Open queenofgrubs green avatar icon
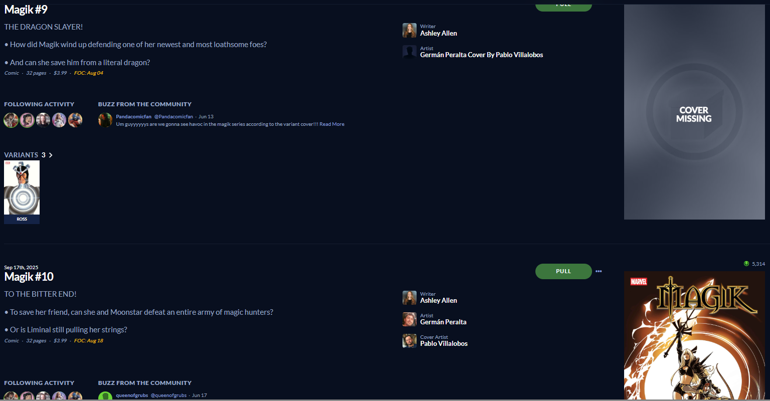 click(105, 396)
